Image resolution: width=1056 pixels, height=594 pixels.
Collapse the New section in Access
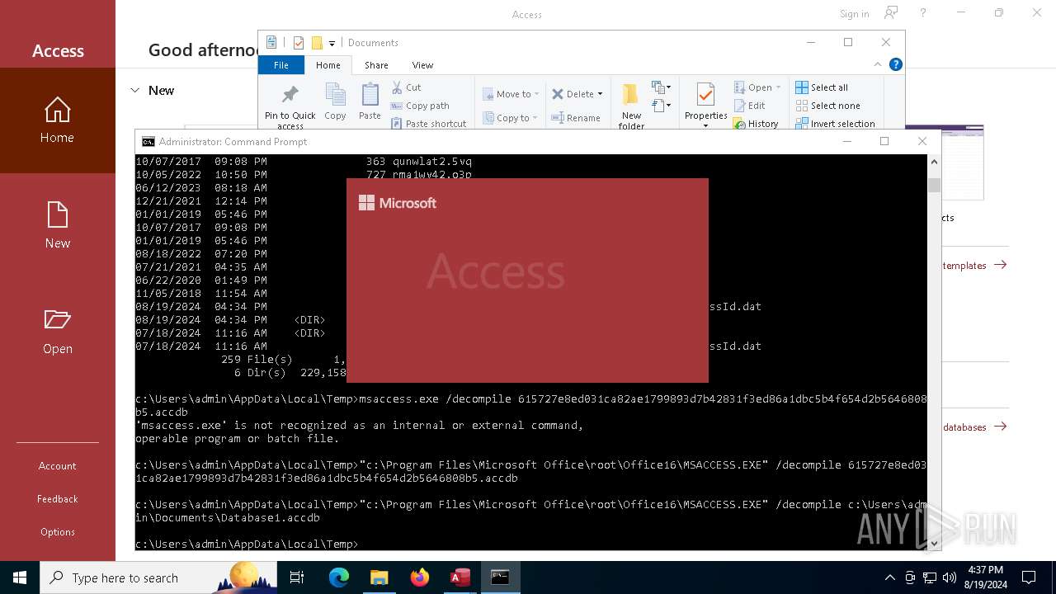[135, 91]
